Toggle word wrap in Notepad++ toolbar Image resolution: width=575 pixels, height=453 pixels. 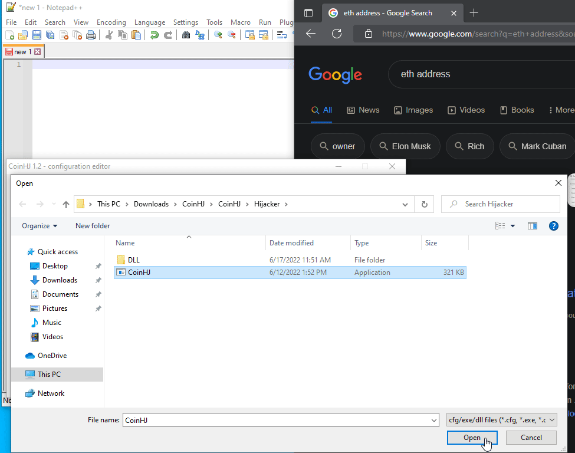point(282,35)
